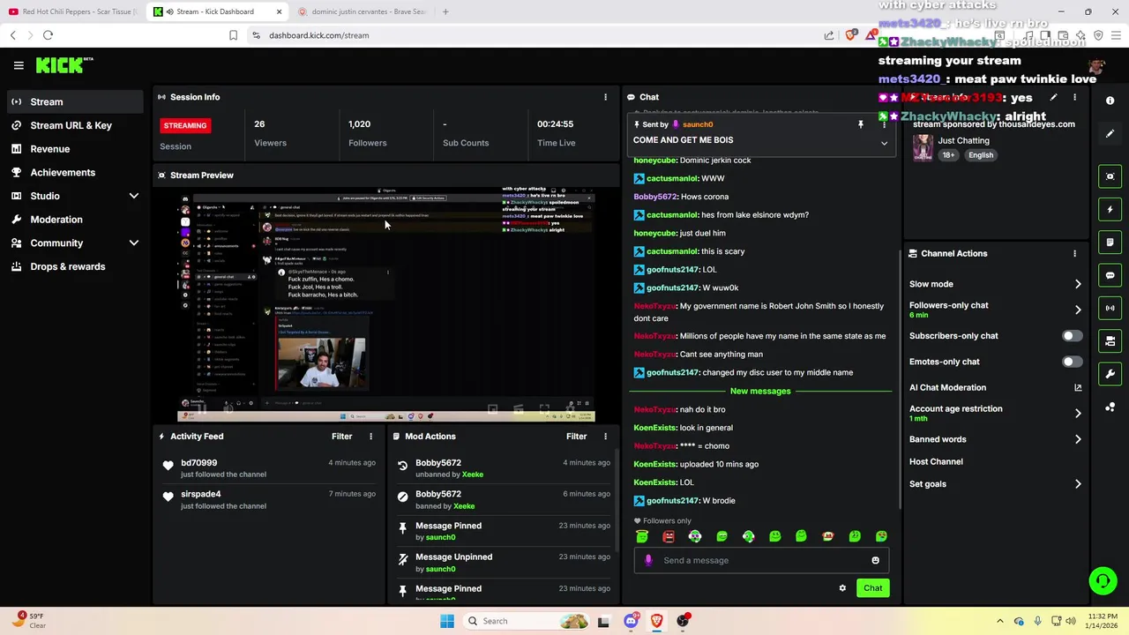Open Windows Start menu
Image resolution: width=1129 pixels, height=635 pixels.
click(447, 621)
